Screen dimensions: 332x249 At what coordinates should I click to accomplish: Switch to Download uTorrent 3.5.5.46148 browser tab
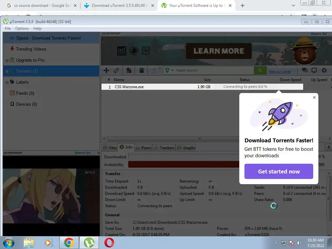(x=119, y=6)
